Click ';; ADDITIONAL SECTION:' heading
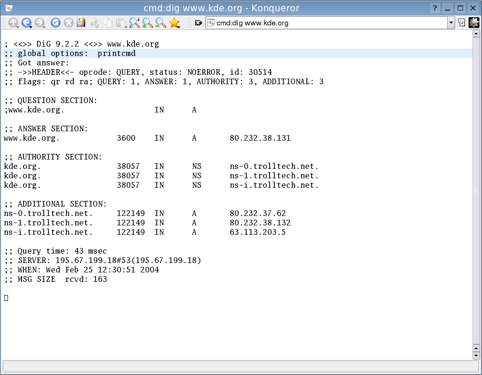The width and height of the screenshot is (482, 375). point(56,204)
